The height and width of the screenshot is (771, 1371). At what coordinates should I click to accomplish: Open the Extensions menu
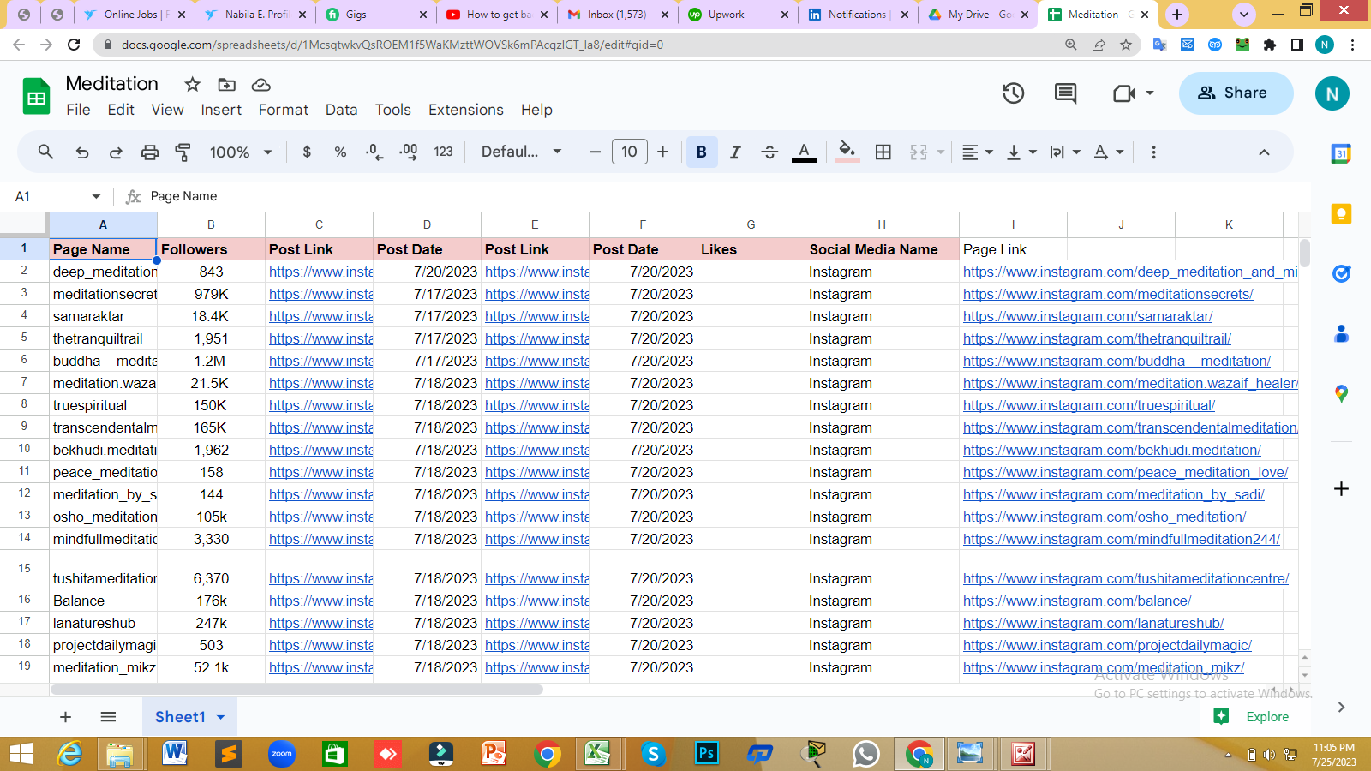click(465, 110)
